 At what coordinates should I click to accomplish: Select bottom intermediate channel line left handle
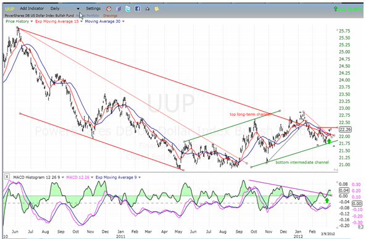tap(251, 167)
